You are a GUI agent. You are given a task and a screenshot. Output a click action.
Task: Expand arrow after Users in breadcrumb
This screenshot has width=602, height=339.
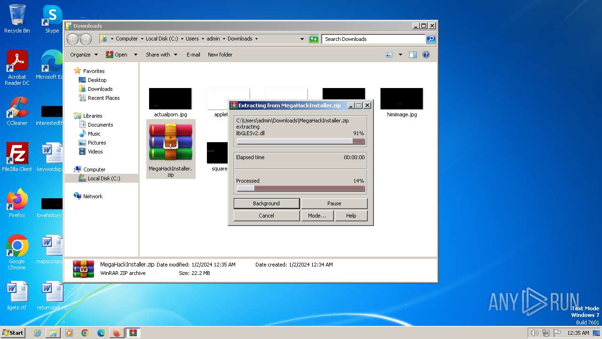coord(203,39)
